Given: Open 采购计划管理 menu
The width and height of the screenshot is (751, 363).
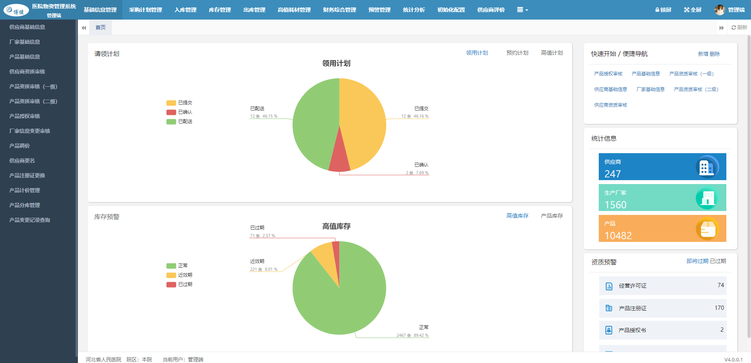Looking at the screenshot, I should point(146,10).
